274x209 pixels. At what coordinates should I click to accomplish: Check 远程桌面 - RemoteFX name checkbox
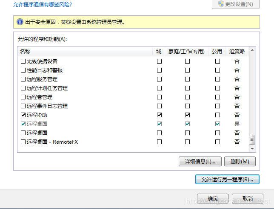[x=23, y=142]
